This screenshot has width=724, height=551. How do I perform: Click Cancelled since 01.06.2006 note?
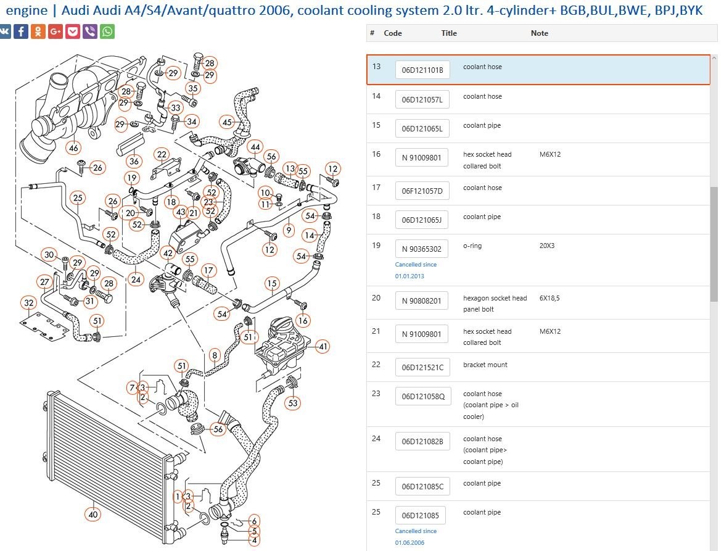416,537
